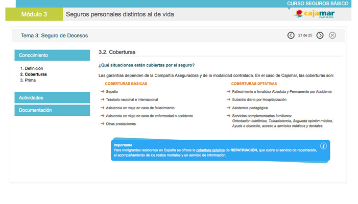Click the Cajamar logo

pos(315,14)
